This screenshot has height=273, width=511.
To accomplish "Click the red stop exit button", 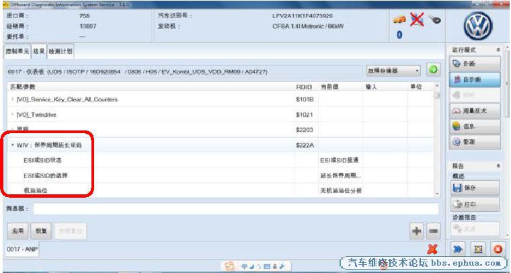I will (498, 249).
